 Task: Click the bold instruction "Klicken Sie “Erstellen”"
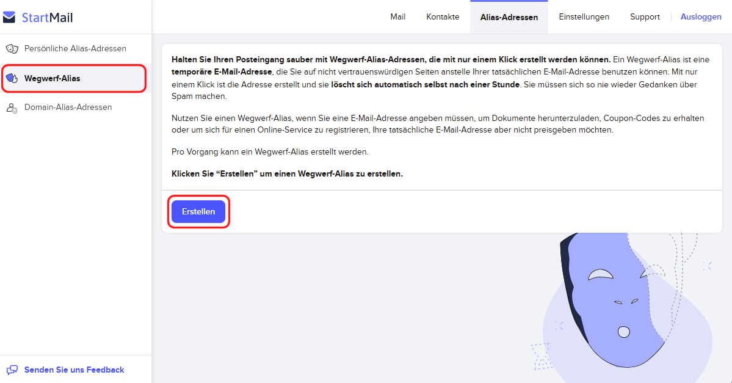tap(287, 173)
